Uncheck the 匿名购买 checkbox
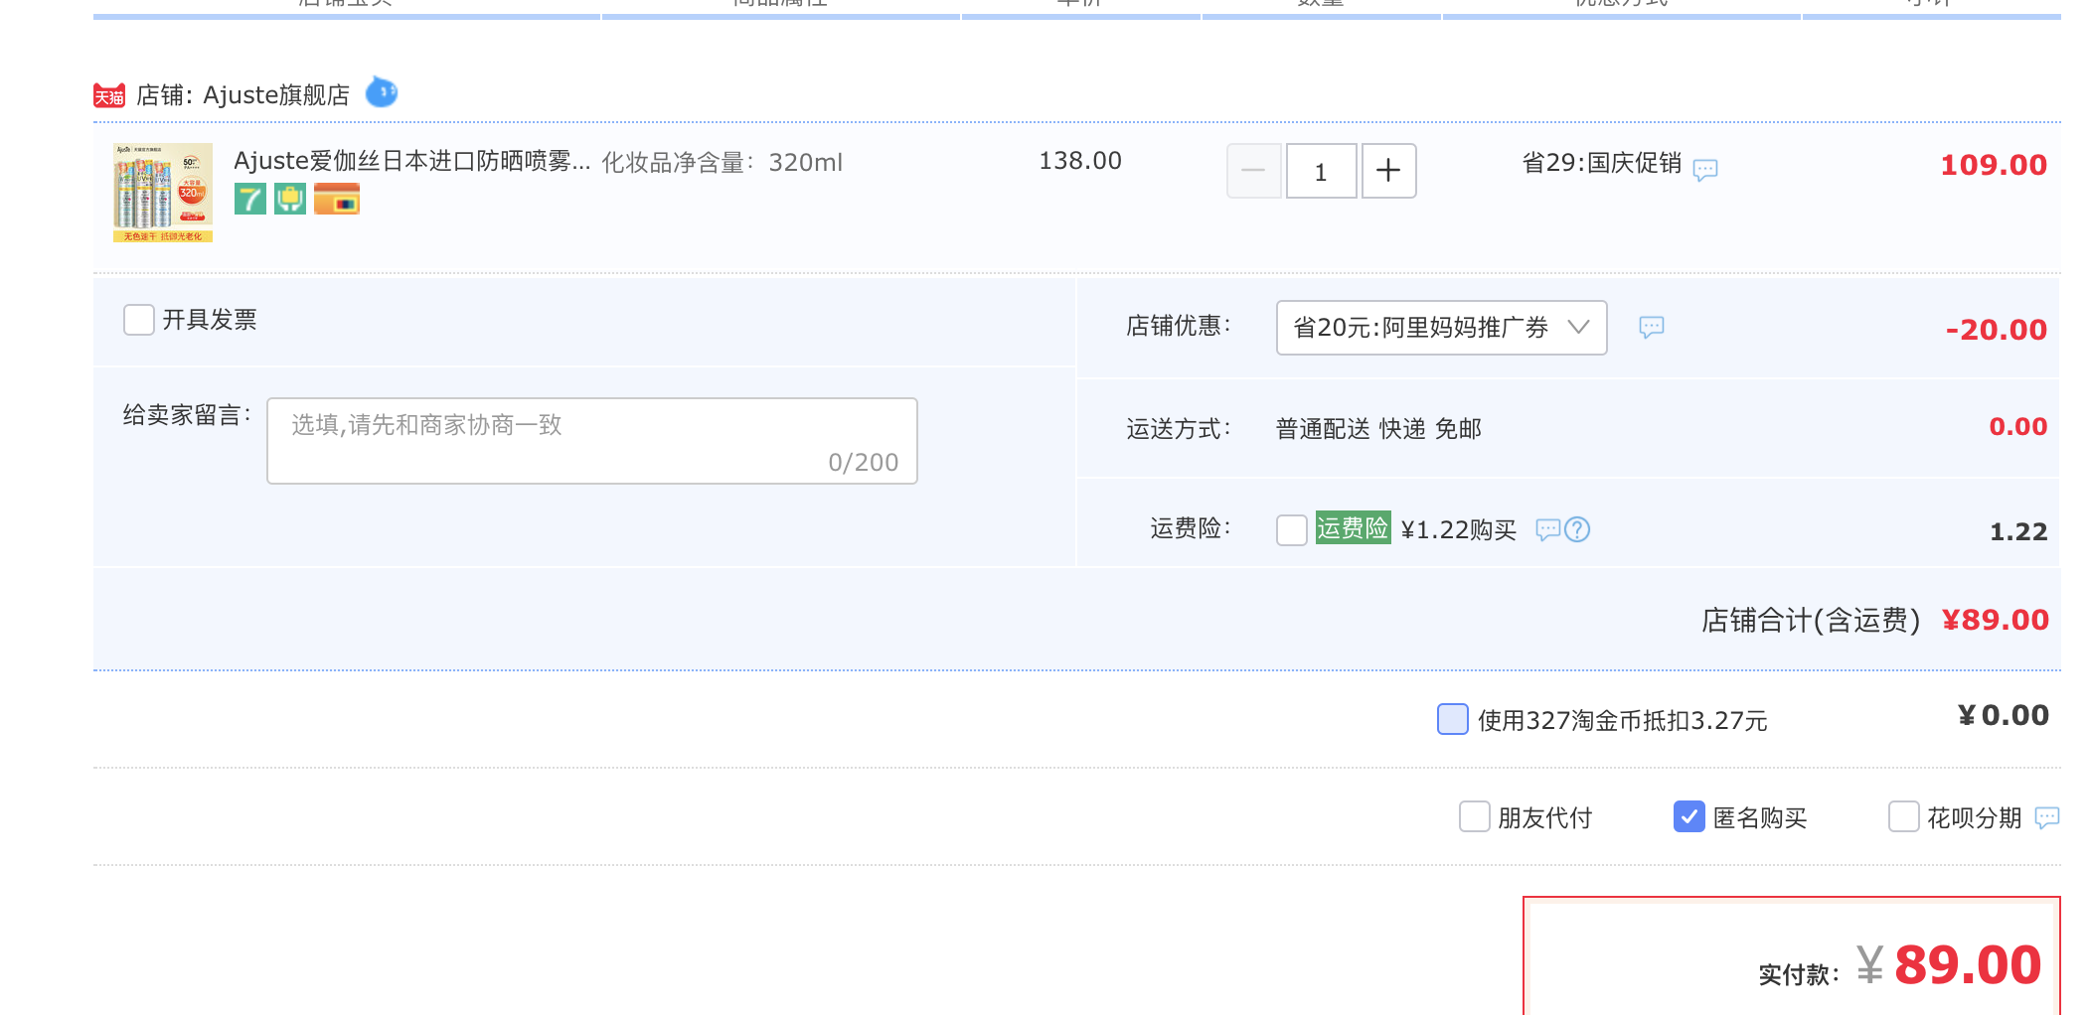 click(1689, 816)
